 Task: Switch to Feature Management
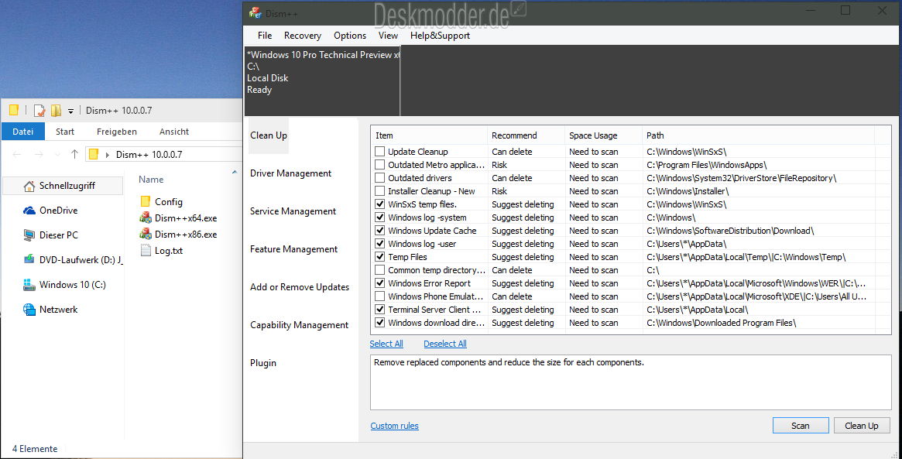pos(294,250)
